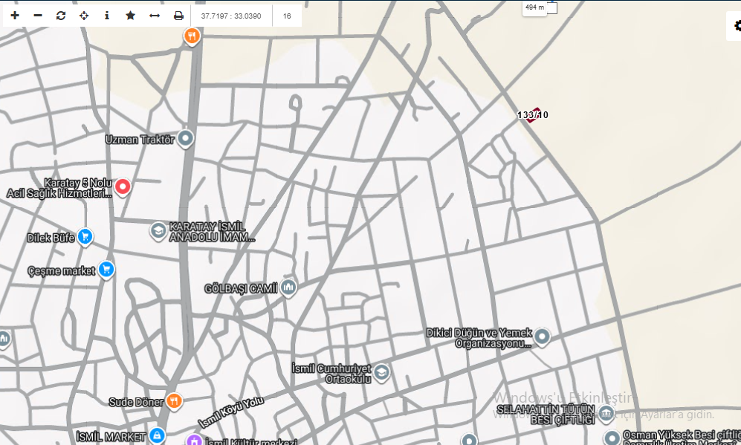Click the Dilek Büfe shopping pin
741x445 pixels.
pyautogui.click(x=85, y=237)
